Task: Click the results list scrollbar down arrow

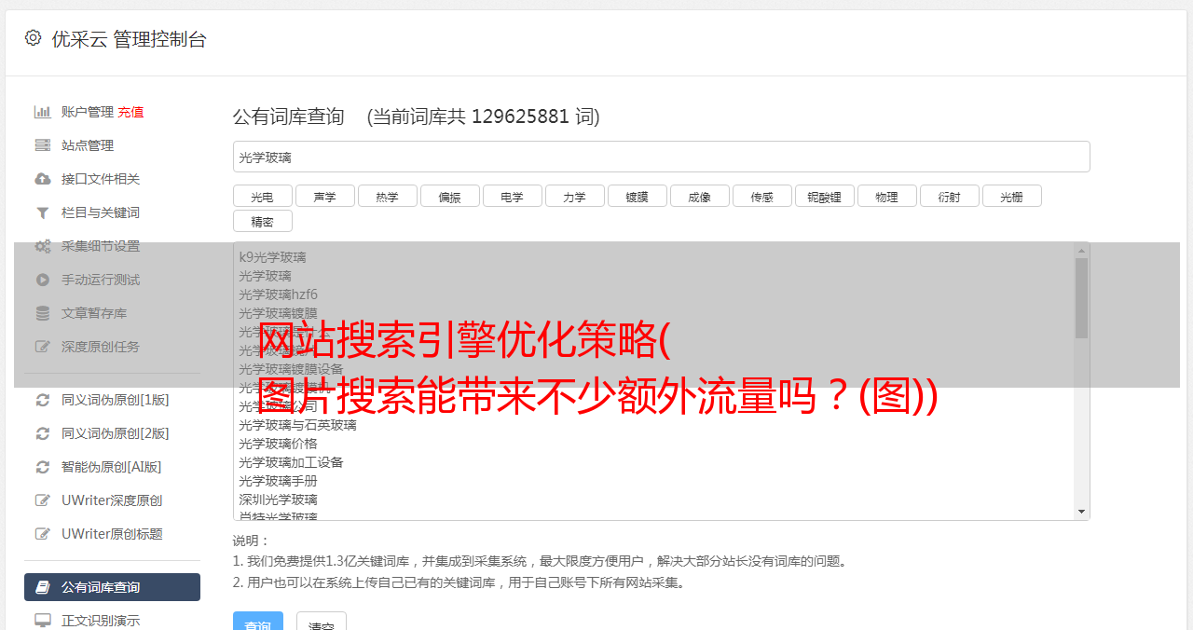Action: tap(1081, 512)
